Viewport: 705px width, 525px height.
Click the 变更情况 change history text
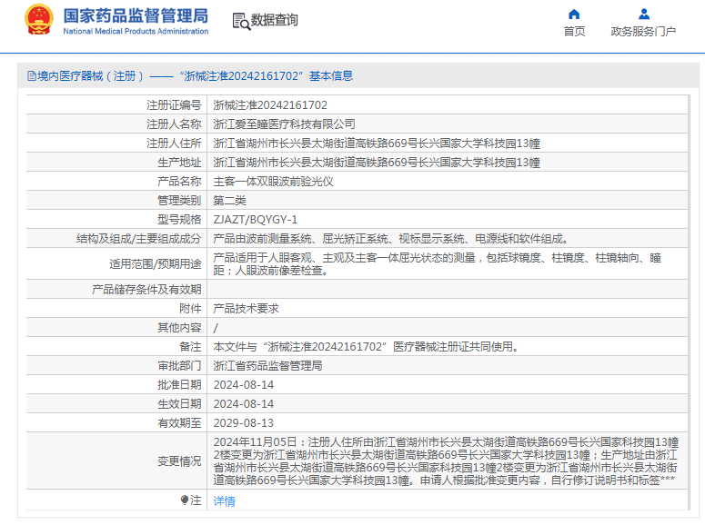[446, 461]
